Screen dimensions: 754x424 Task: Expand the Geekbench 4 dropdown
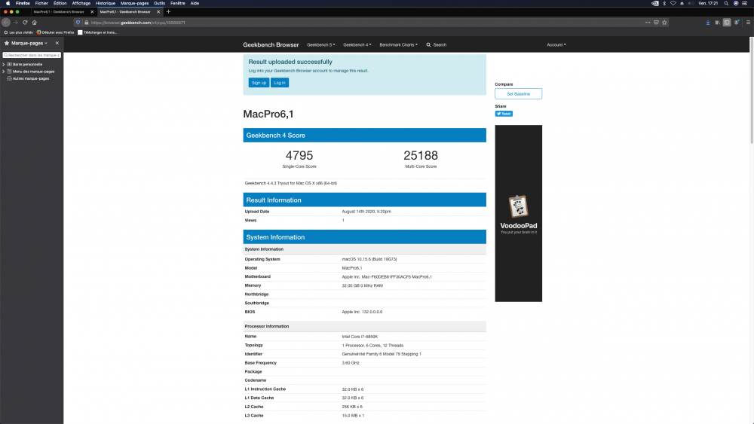(x=357, y=44)
